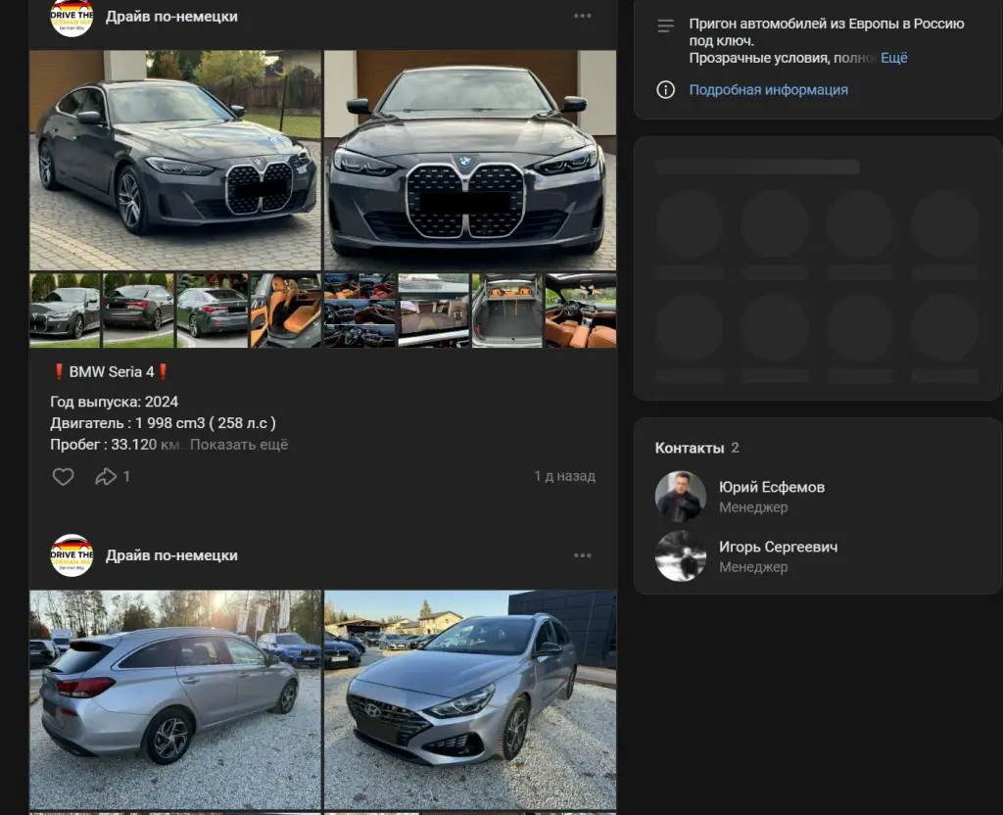The height and width of the screenshot is (815, 1003).
Task: Open BMW orange interior sunroof thumbnail
Action: pyautogui.click(x=581, y=311)
